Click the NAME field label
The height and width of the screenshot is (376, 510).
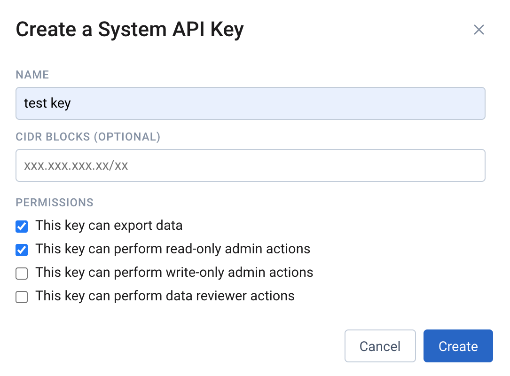coord(32,75)
